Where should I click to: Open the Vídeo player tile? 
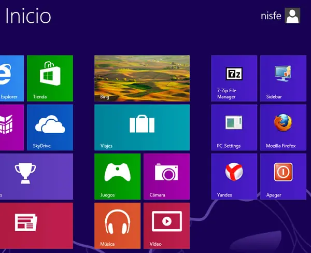point(166,226)
